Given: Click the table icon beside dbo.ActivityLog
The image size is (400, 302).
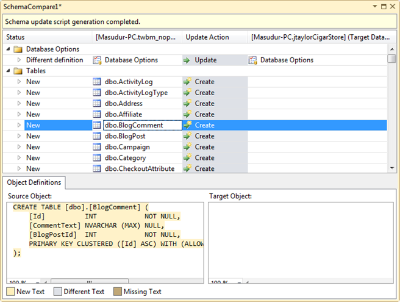Looking at the screenshot, I should pyautogui.click(x=97, y=82).
